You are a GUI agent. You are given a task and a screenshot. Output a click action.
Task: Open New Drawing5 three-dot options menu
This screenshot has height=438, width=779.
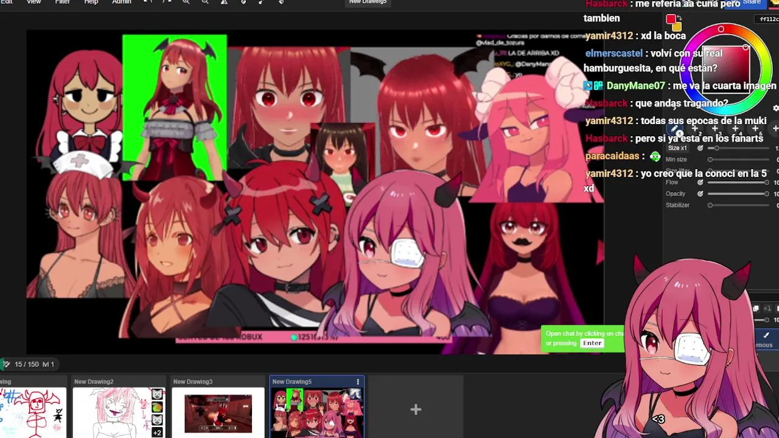(x=358, y=382)
